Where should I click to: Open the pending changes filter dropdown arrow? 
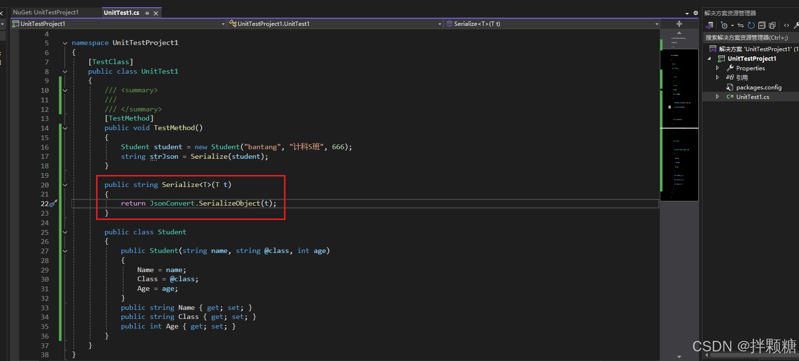[732, 26]
